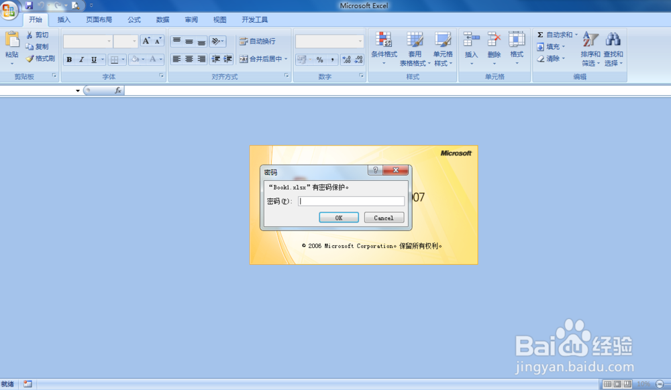Open the number format combo box
Image resolution: width=671 pixels, height=390 pixels.
coord(329,41)
